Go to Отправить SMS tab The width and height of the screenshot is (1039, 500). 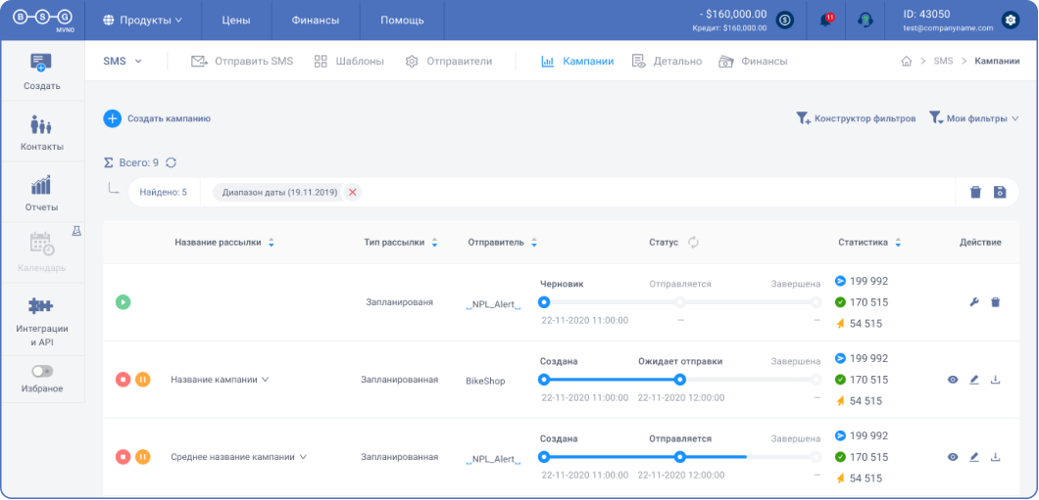click(242, 61)
